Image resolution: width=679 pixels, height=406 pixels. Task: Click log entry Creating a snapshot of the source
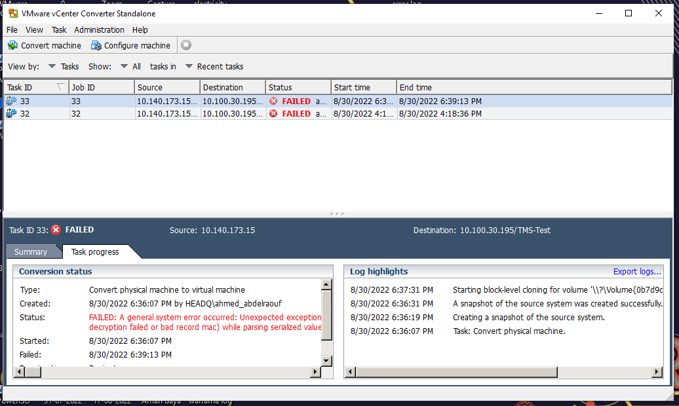(x=528, y=317)
